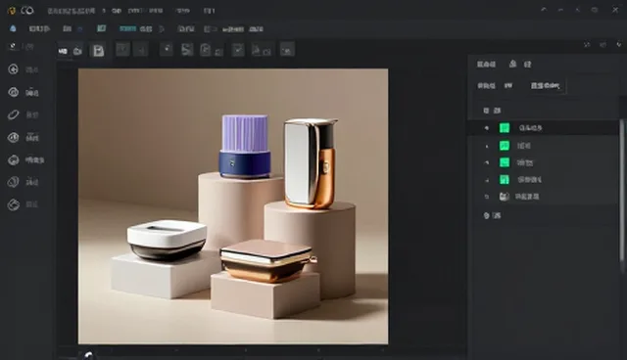
Task: Click the outlined button in the right panel
Action: (546, 85)
